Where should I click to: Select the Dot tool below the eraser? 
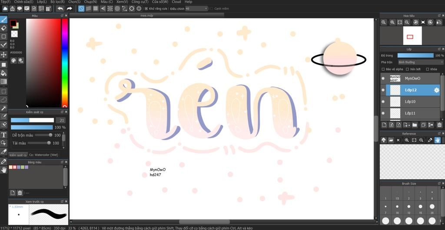(3, 36)
